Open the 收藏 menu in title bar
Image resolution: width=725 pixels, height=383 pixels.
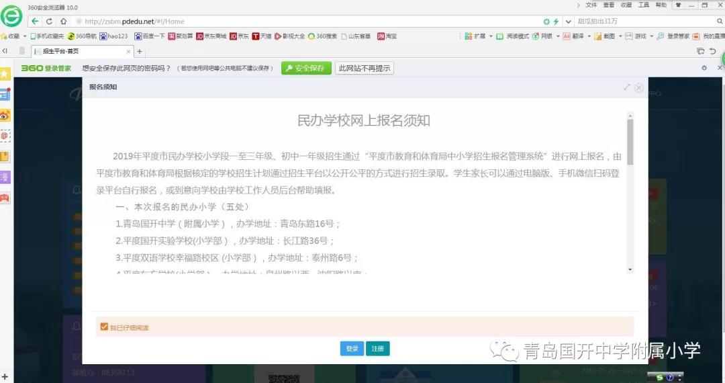coord(626,5)
